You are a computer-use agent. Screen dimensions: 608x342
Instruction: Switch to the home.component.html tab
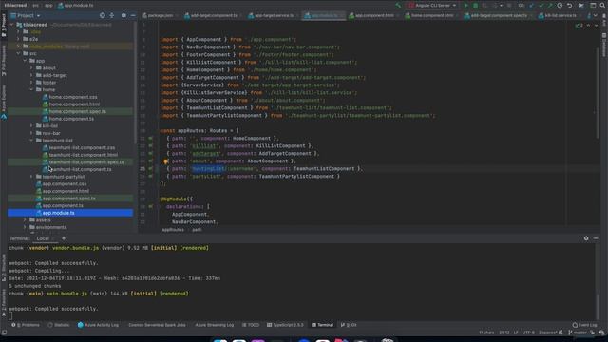point(430,15)
